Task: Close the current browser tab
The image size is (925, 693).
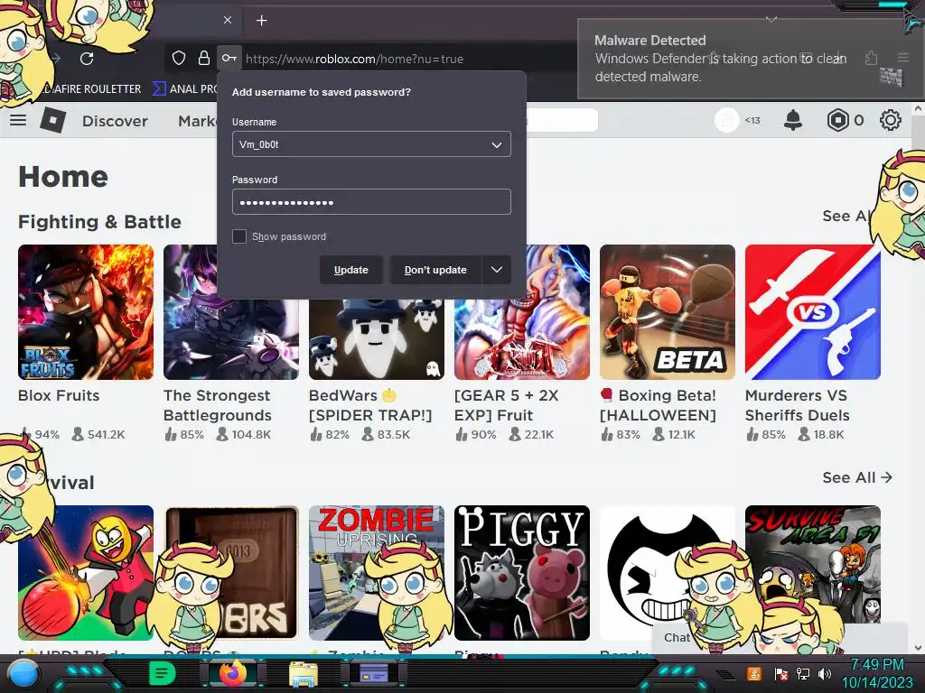Action: (228, 20)
